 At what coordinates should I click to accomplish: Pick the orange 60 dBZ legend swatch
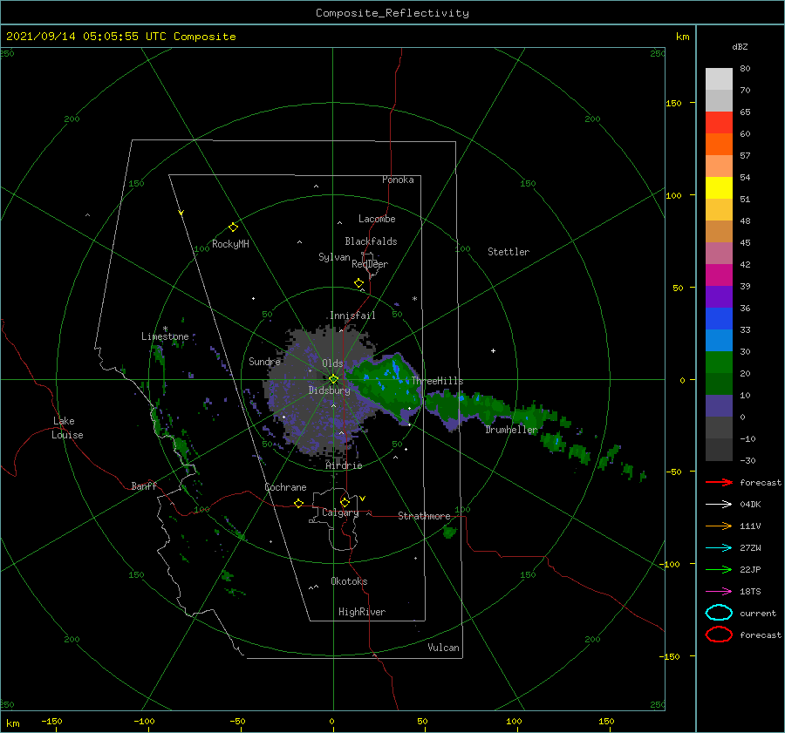click(x=719, y=144)
